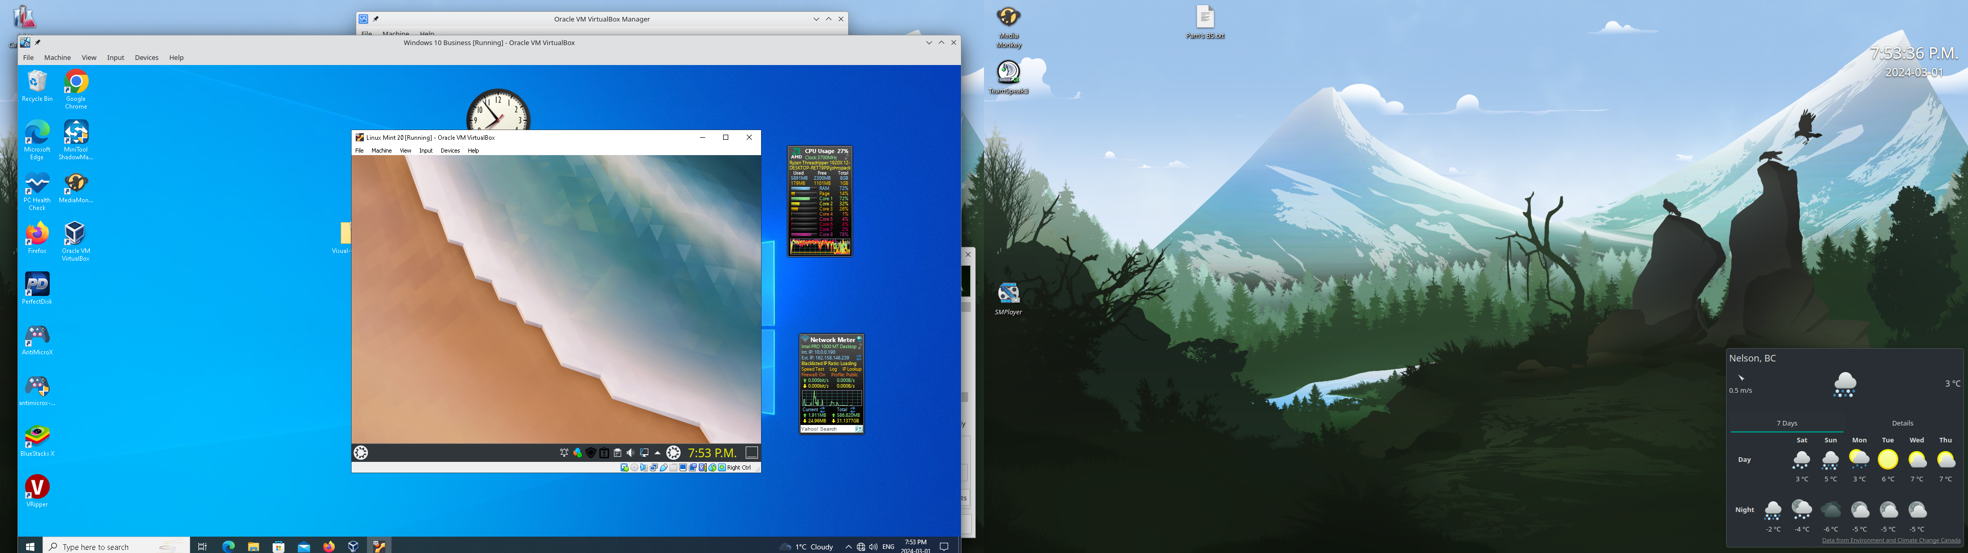Click the network icon in the Linux Mint panel

(x=644, y=453)
